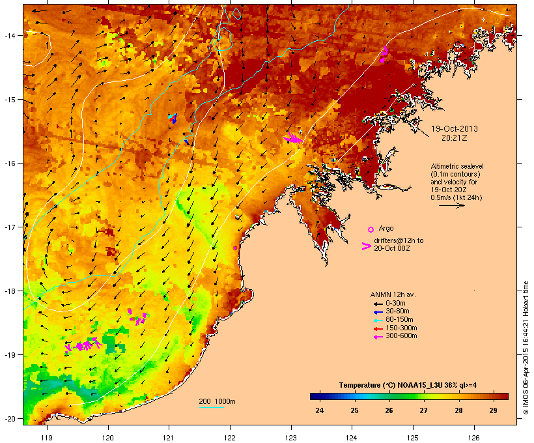Click the longitude axis label 119
Image resolution: width=534 pixels, height=443 pixels.
click(x=47, y=438)
